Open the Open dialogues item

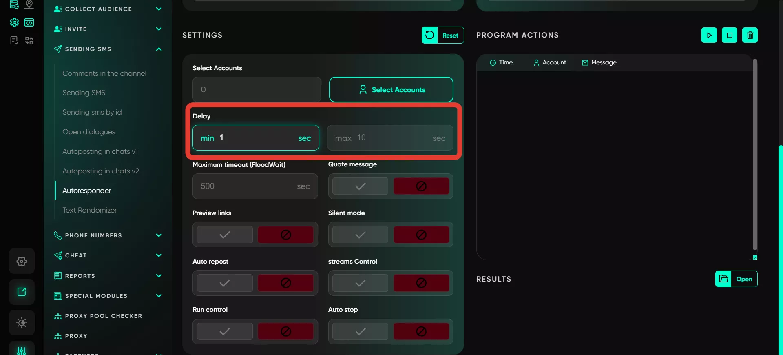[x=88, y=132]
